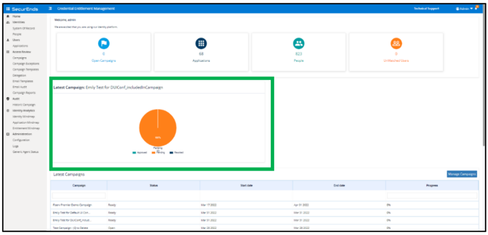
Task: Collapse the Identity Analytics sidebar section
Action: [23, 110]
